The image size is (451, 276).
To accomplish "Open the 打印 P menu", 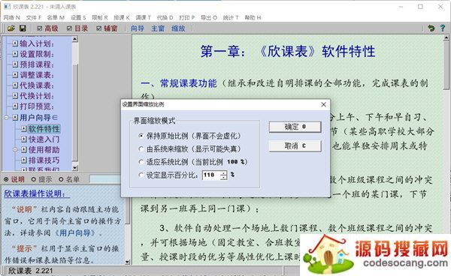I will pyautogui.click(x=186, y=17).
